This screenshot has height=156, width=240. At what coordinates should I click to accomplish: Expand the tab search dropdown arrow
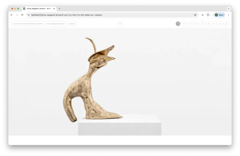tap(229, 9)
